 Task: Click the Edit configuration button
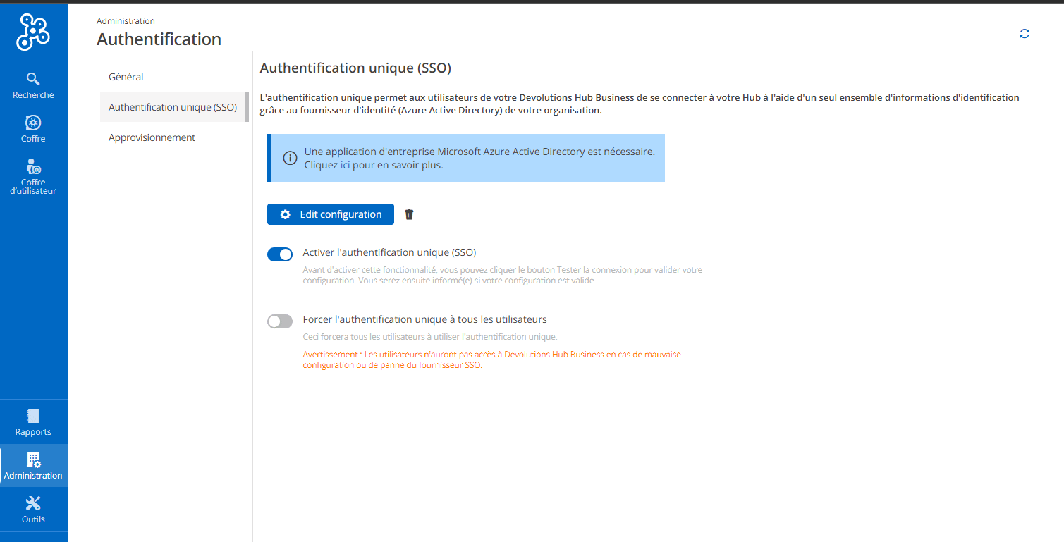coord(330,214)
